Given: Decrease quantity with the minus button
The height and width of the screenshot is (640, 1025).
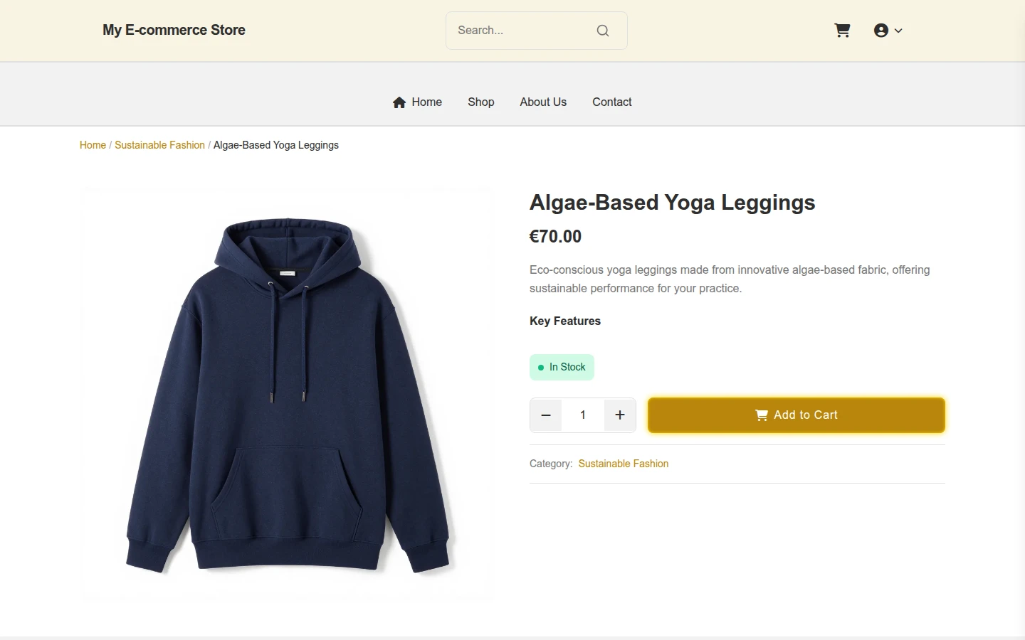Looking at the screenshot, I should click(x=546, y=415).
